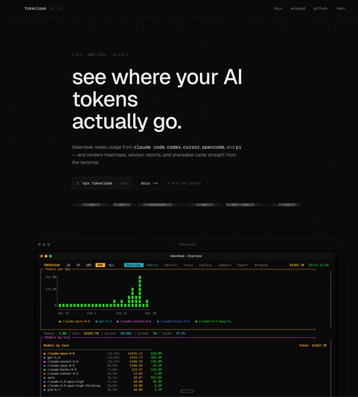Click the claude-opus-4-6 row in Models by Cost
The image size is (358, 397).
(103, 354)
